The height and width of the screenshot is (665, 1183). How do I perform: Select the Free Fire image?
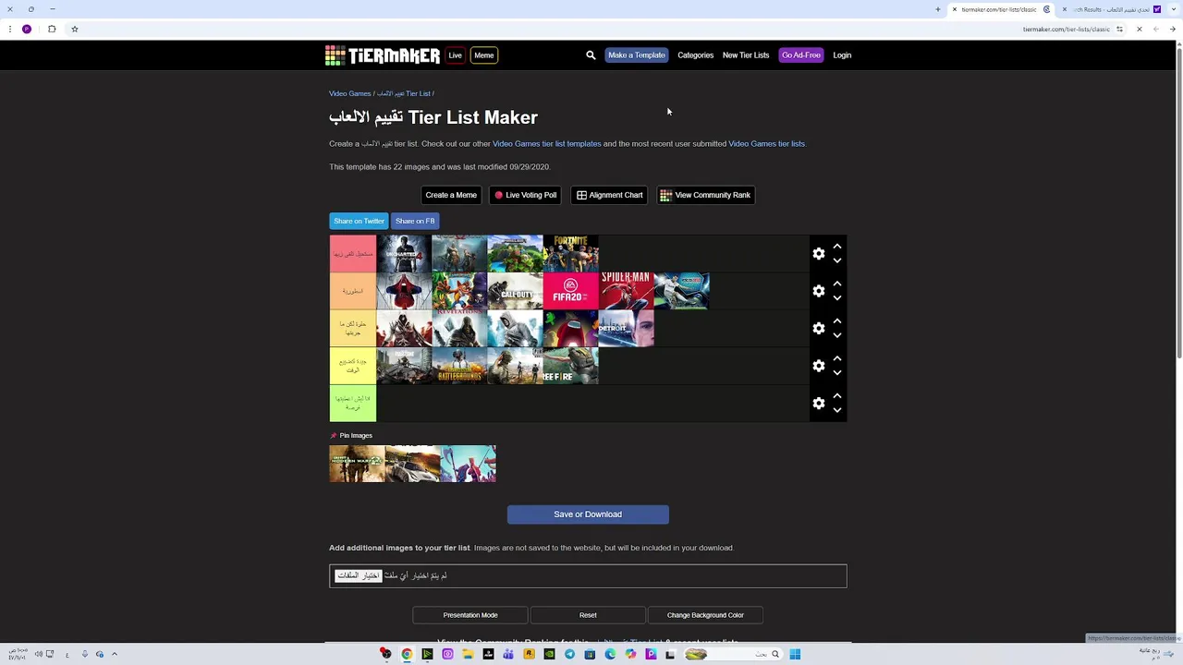570,366
